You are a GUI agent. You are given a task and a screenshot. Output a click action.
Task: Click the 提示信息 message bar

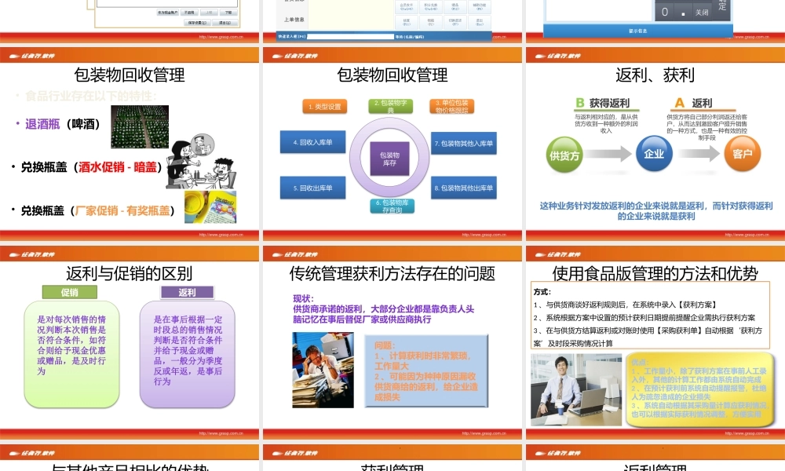(x=638, y=31)
